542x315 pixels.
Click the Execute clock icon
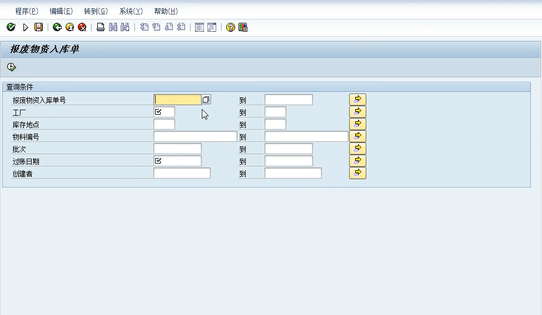12,67
